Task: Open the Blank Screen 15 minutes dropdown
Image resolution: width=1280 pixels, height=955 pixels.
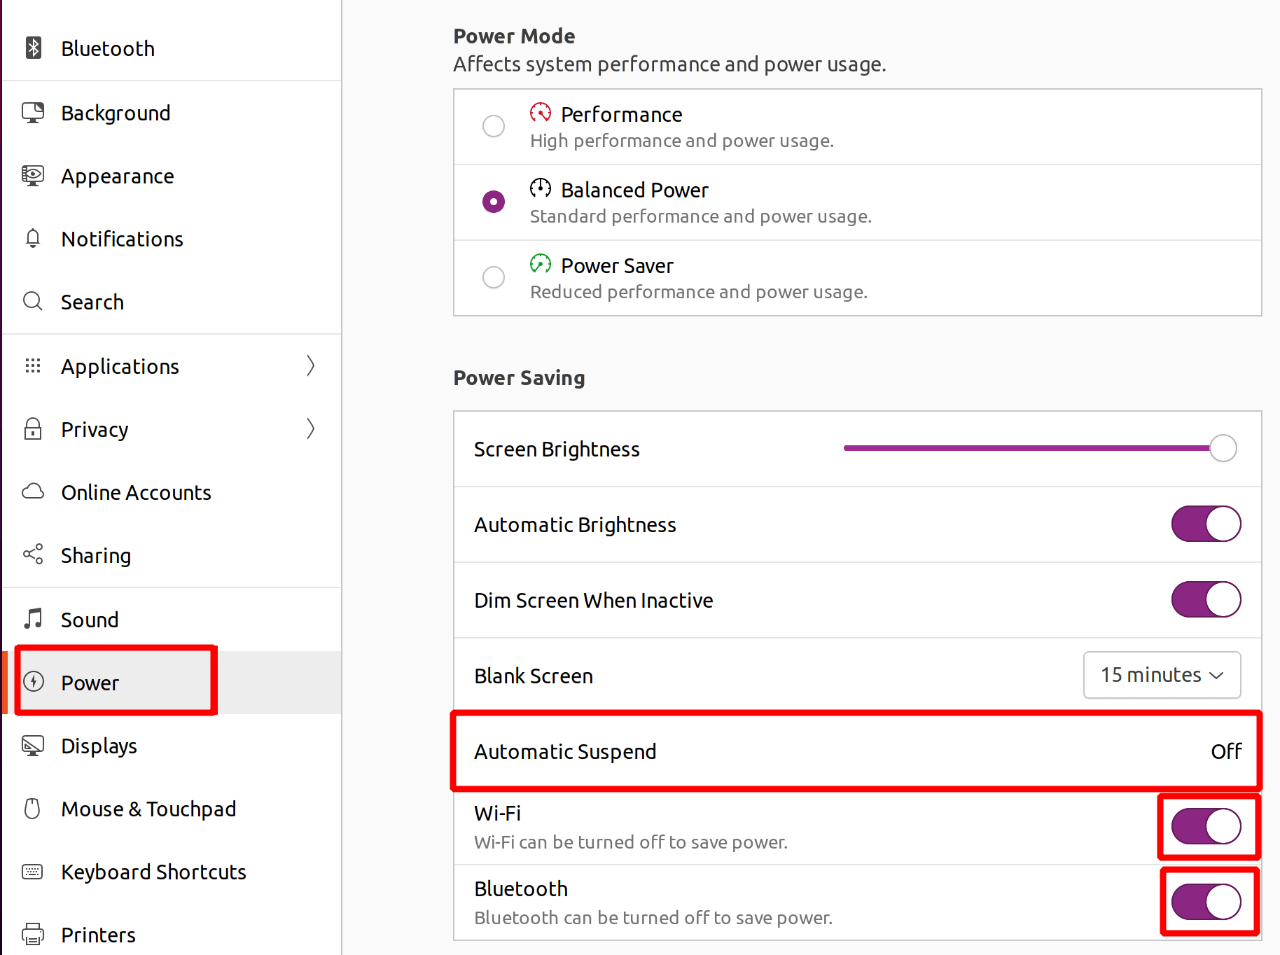Action: pyautogui.click(x=1162, y=675)
